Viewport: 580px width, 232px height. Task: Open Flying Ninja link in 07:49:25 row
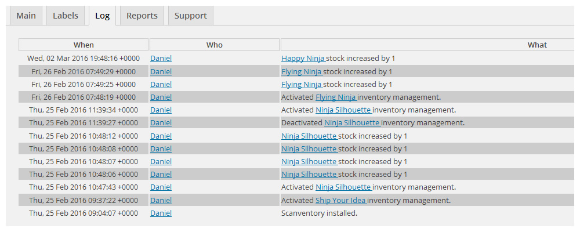(302, 85)
